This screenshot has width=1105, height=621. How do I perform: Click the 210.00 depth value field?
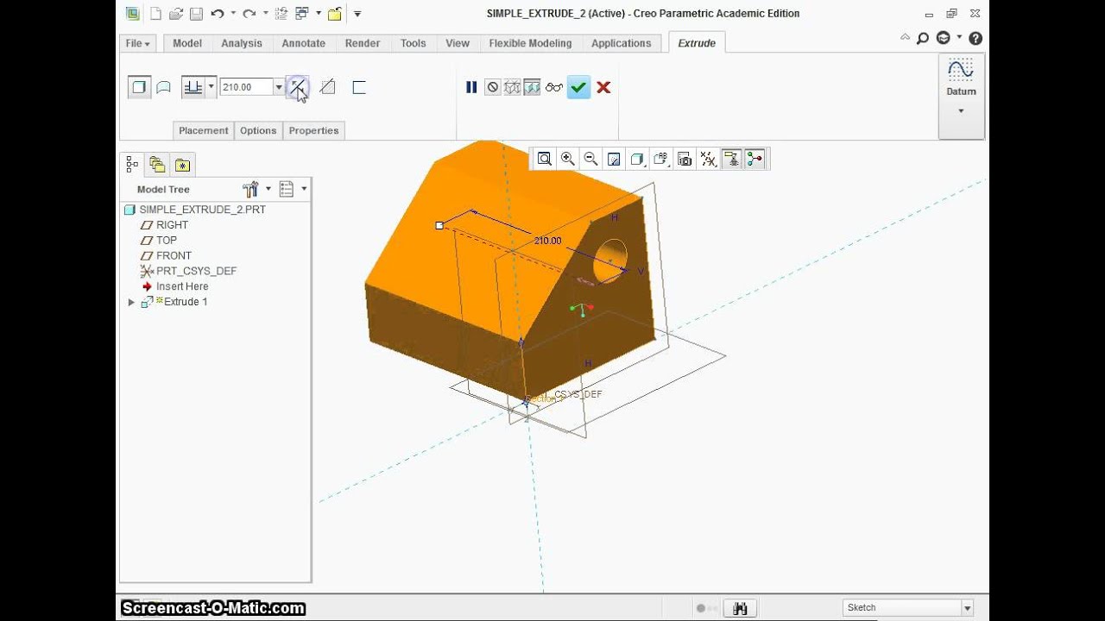pyautogui.click(x=247, y=87)
